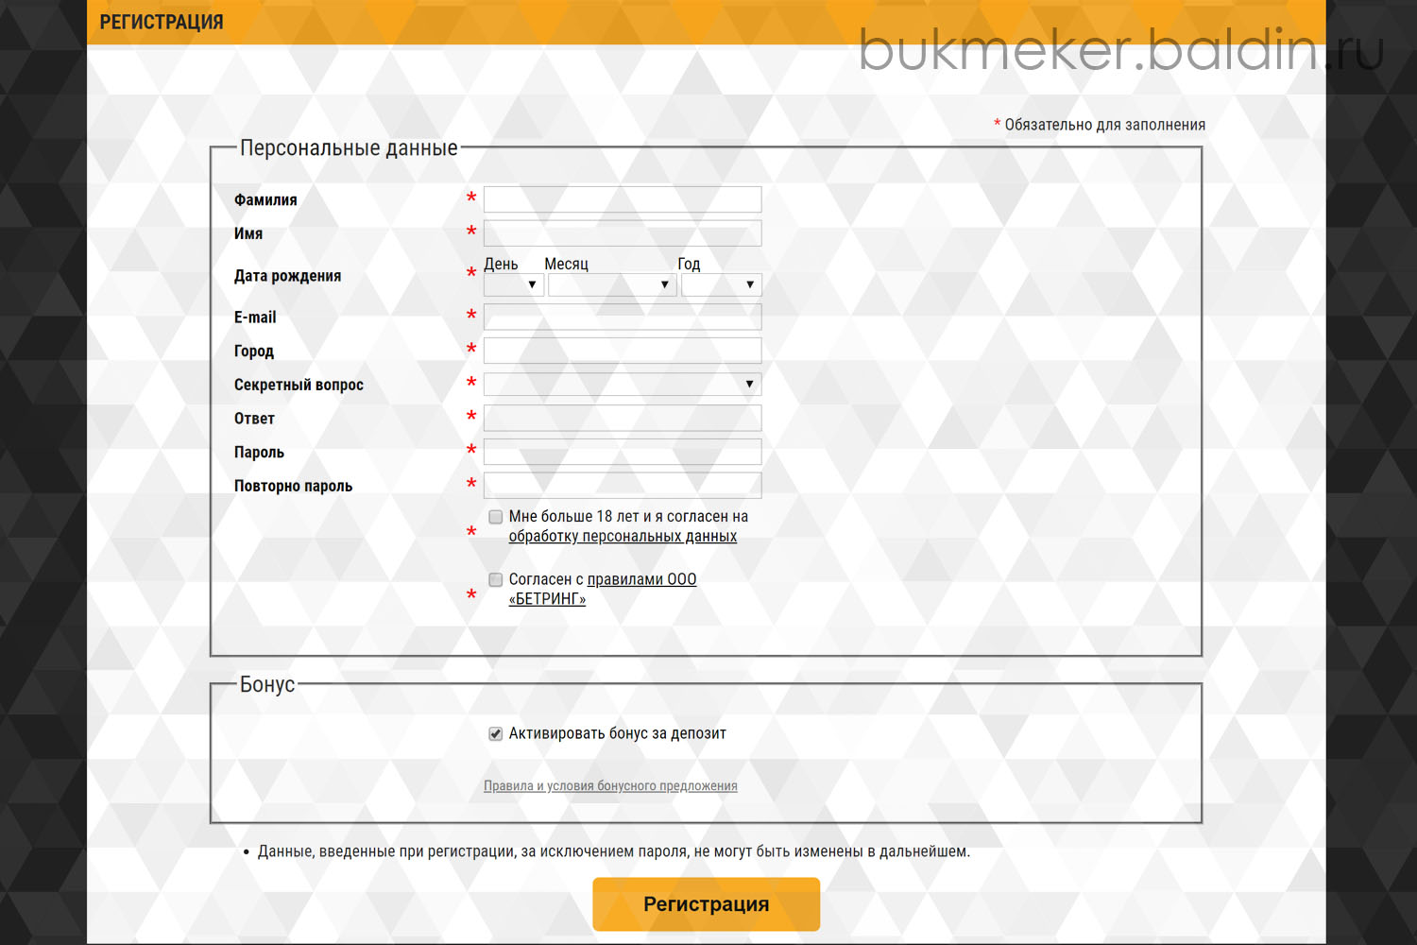Screen dimensions: 1417x945
Task: Open the День dropdown
Action: pos(513,284)
